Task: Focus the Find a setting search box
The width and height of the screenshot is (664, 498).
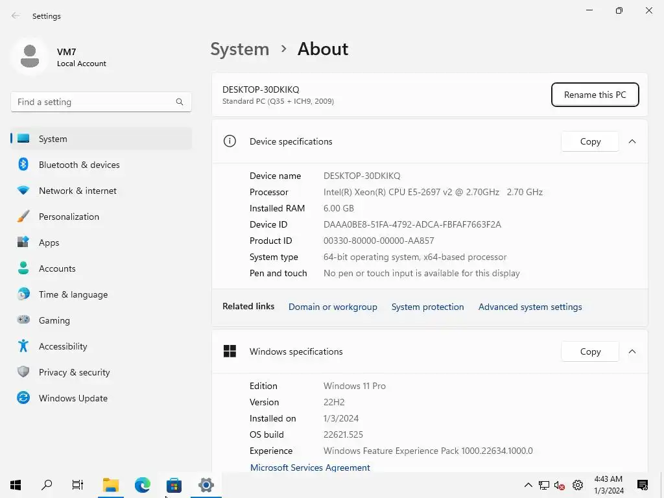Action: click(101, 102)
